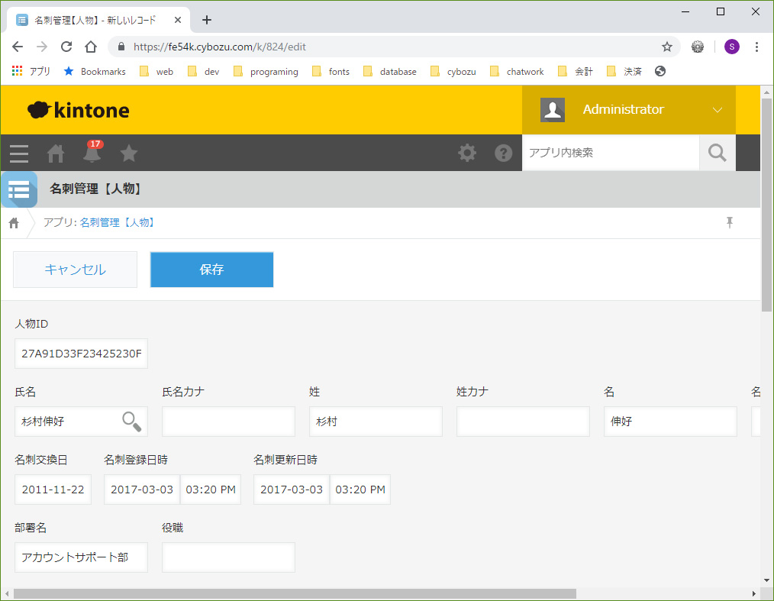Click the browser forward arrow
The height and width of the screenshot is (601, 774).
[x=42, y=47]
